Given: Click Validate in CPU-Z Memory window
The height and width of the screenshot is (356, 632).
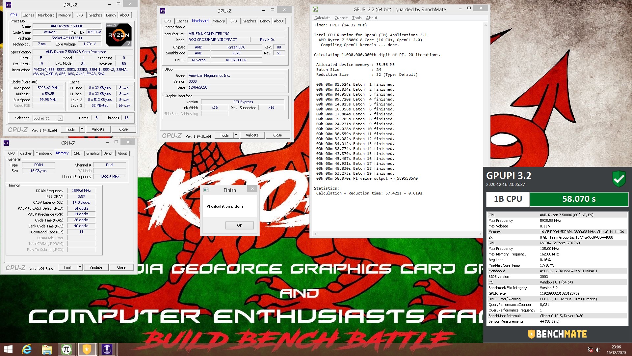Looking at the screenshot, I should point(96,267).
